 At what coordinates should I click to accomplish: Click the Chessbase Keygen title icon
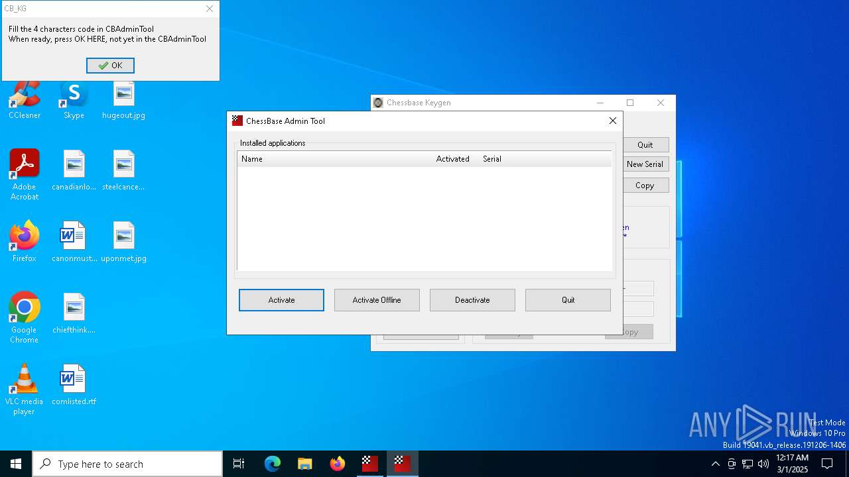click(x=378, y=103)
